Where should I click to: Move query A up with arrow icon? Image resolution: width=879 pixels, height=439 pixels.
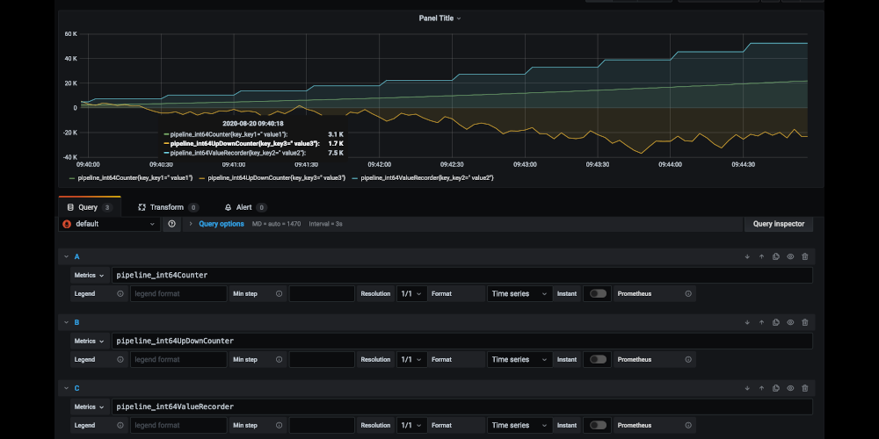click(761, 256)
